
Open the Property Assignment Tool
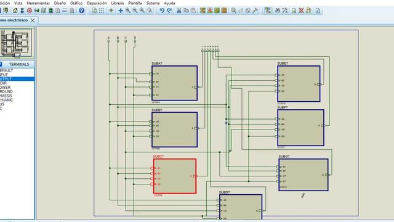tap(284, 10)
